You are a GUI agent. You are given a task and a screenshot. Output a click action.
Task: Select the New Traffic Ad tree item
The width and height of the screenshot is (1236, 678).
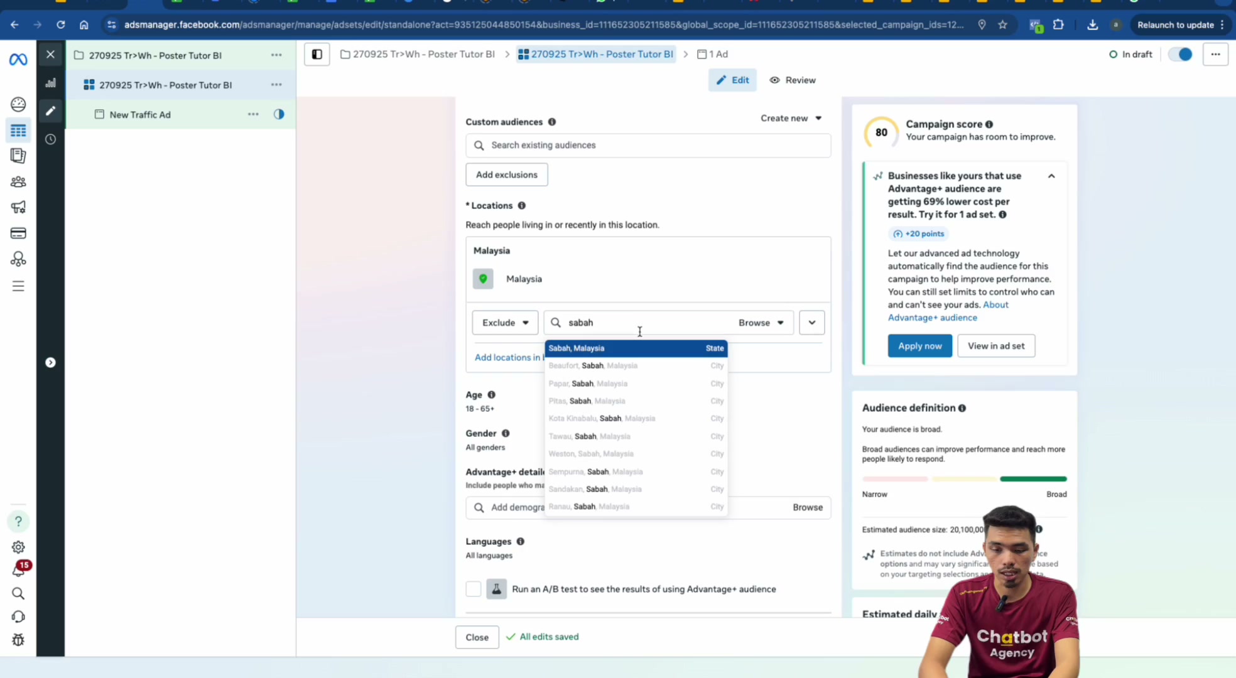[140, 114]
